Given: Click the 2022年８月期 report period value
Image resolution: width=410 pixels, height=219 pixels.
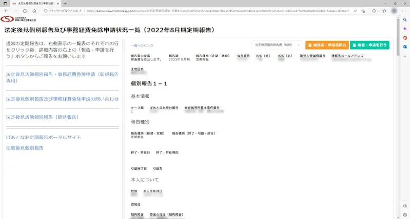Looking at the screenshot, I should pyautogui.click(x=179, y=60).
